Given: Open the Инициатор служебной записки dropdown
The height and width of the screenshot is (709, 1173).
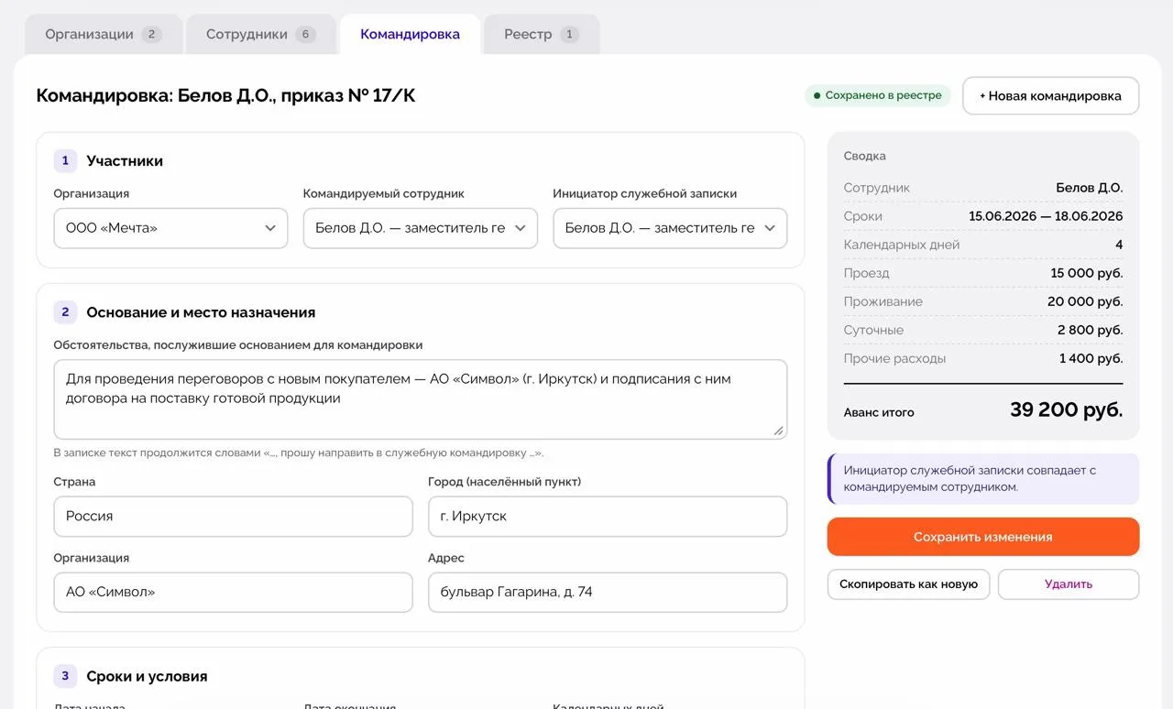Looking at the screenshot, I should click(x=670, y=228).
